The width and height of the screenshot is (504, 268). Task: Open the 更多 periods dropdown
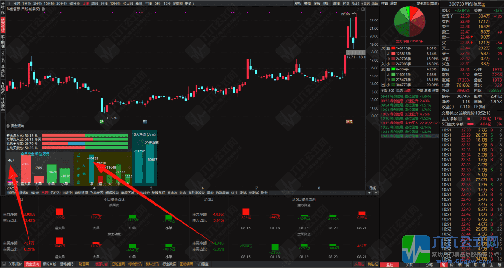click(189, 4)
